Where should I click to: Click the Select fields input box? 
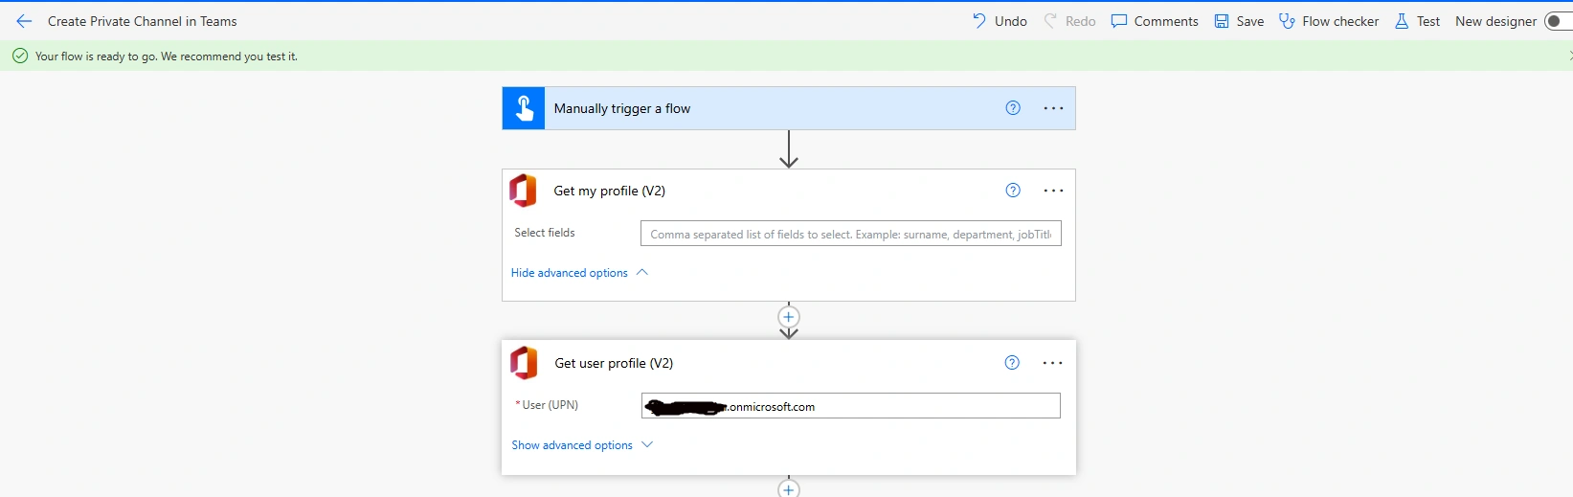(x=851, y=234)
